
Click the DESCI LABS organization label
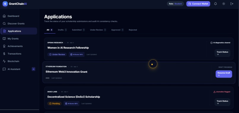tap(52, 92)
